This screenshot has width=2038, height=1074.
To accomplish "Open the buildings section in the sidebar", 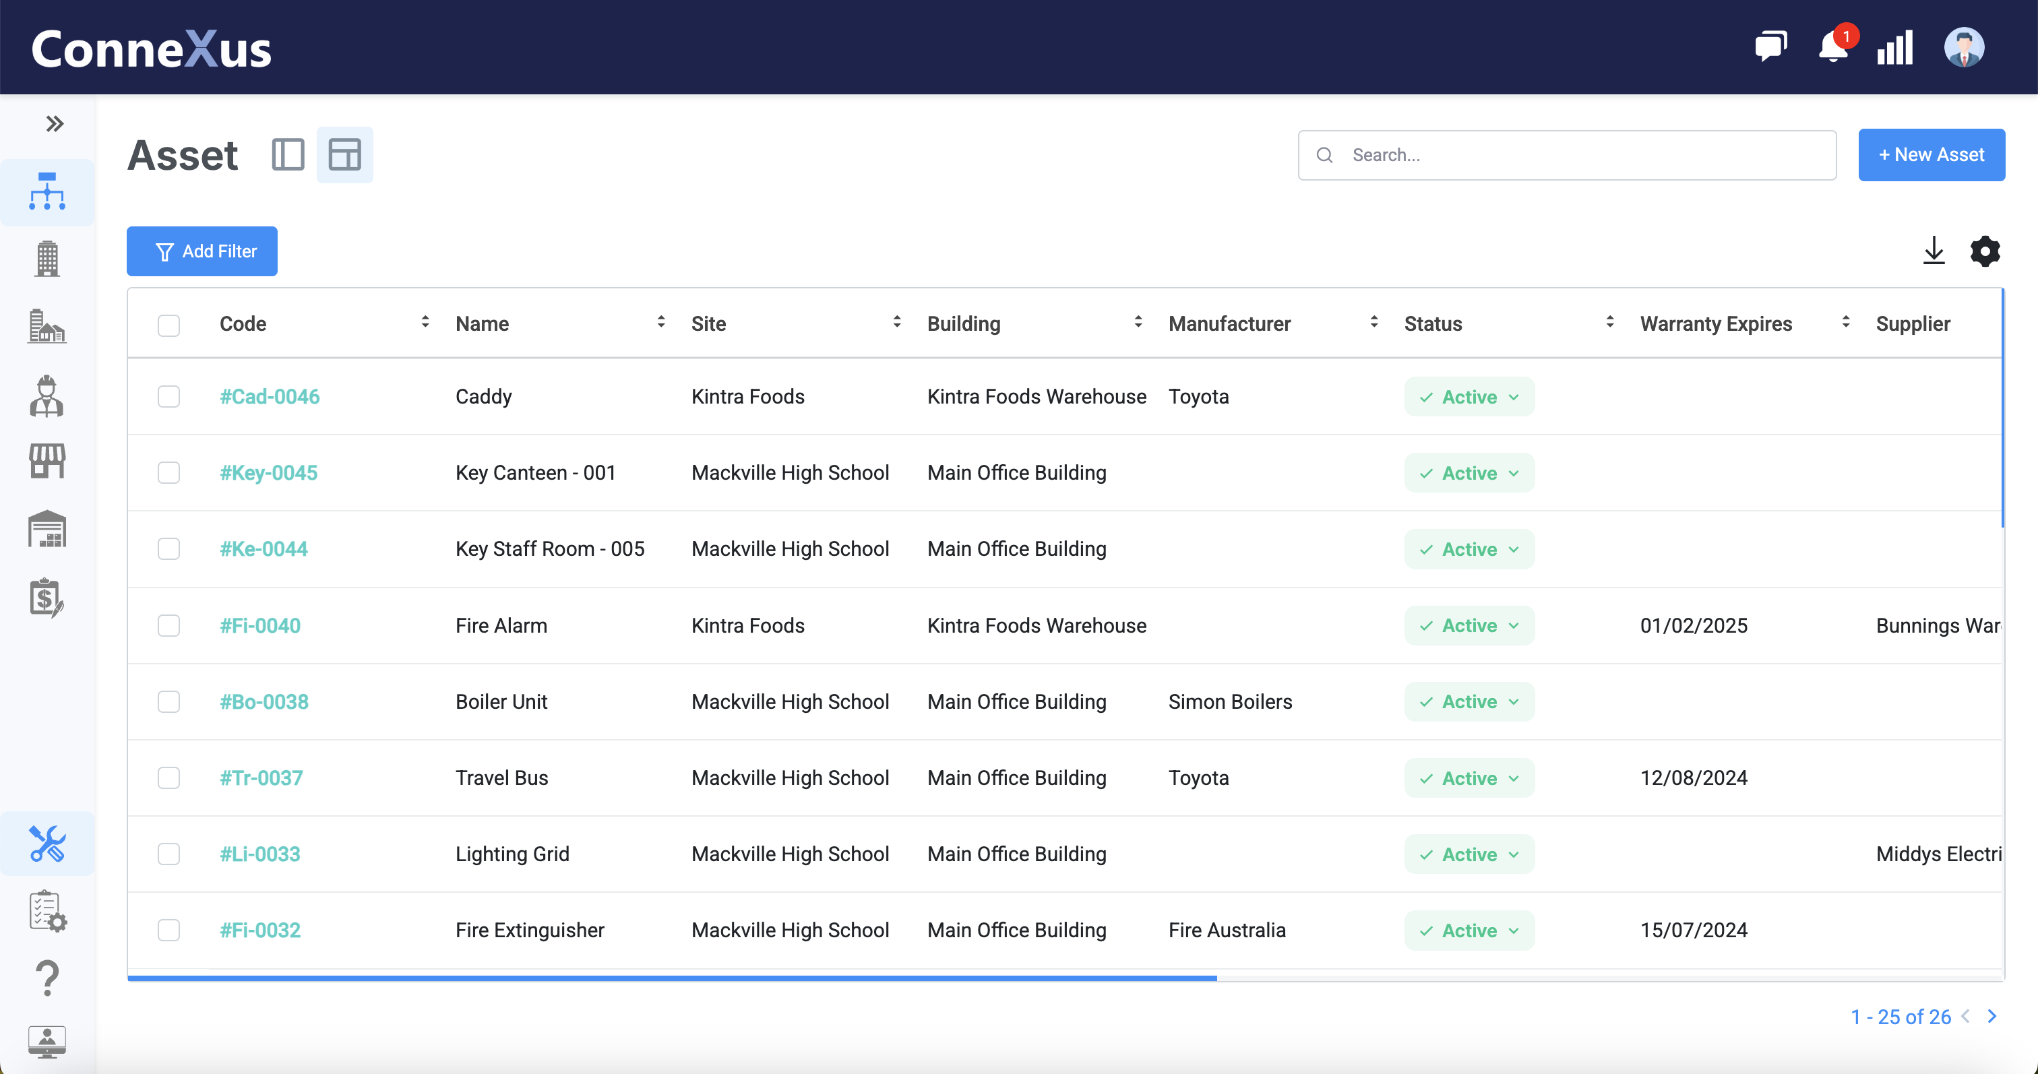I will (x=47, y=259).
